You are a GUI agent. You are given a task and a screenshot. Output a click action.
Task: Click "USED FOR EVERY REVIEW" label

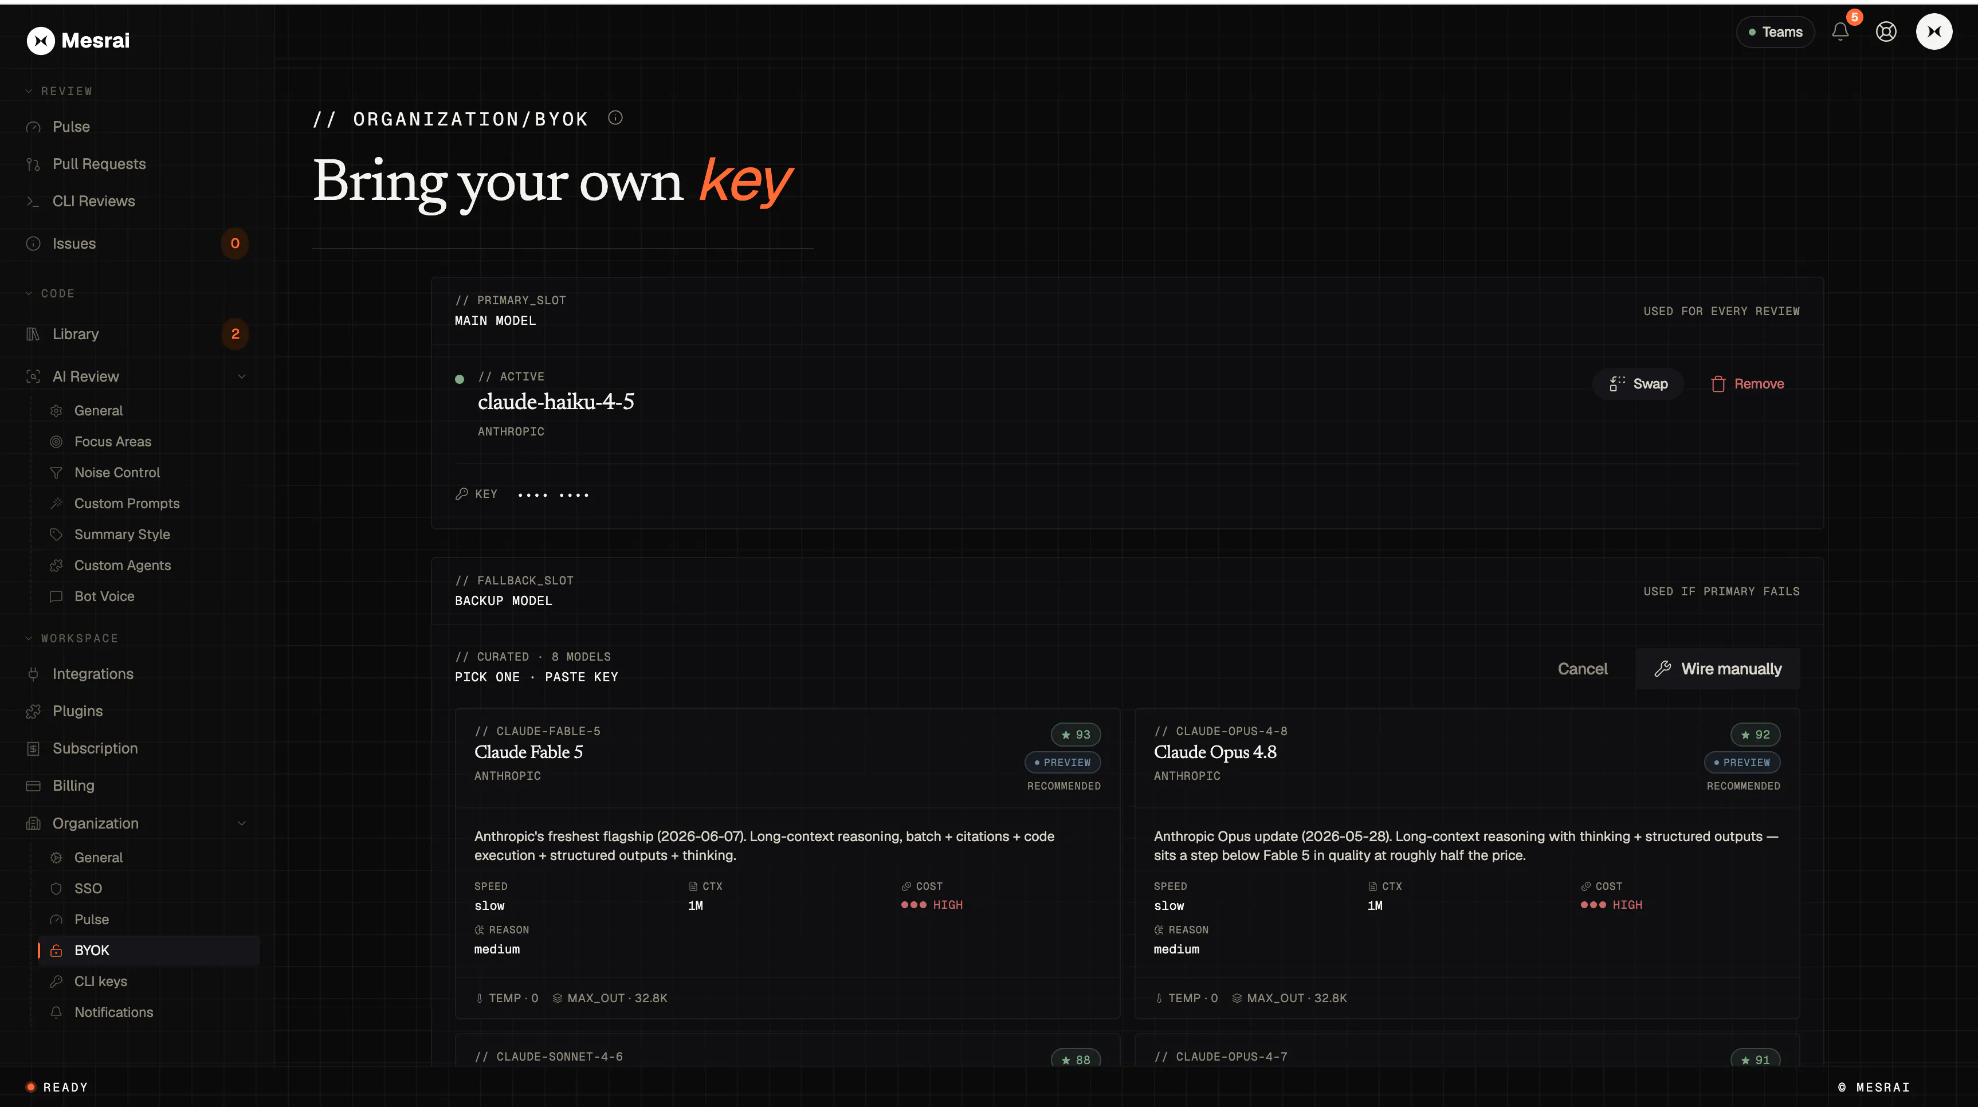[1721, 311]
